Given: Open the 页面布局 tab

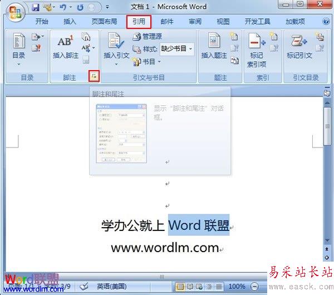Looking at the screenshot, I should 105,22.
